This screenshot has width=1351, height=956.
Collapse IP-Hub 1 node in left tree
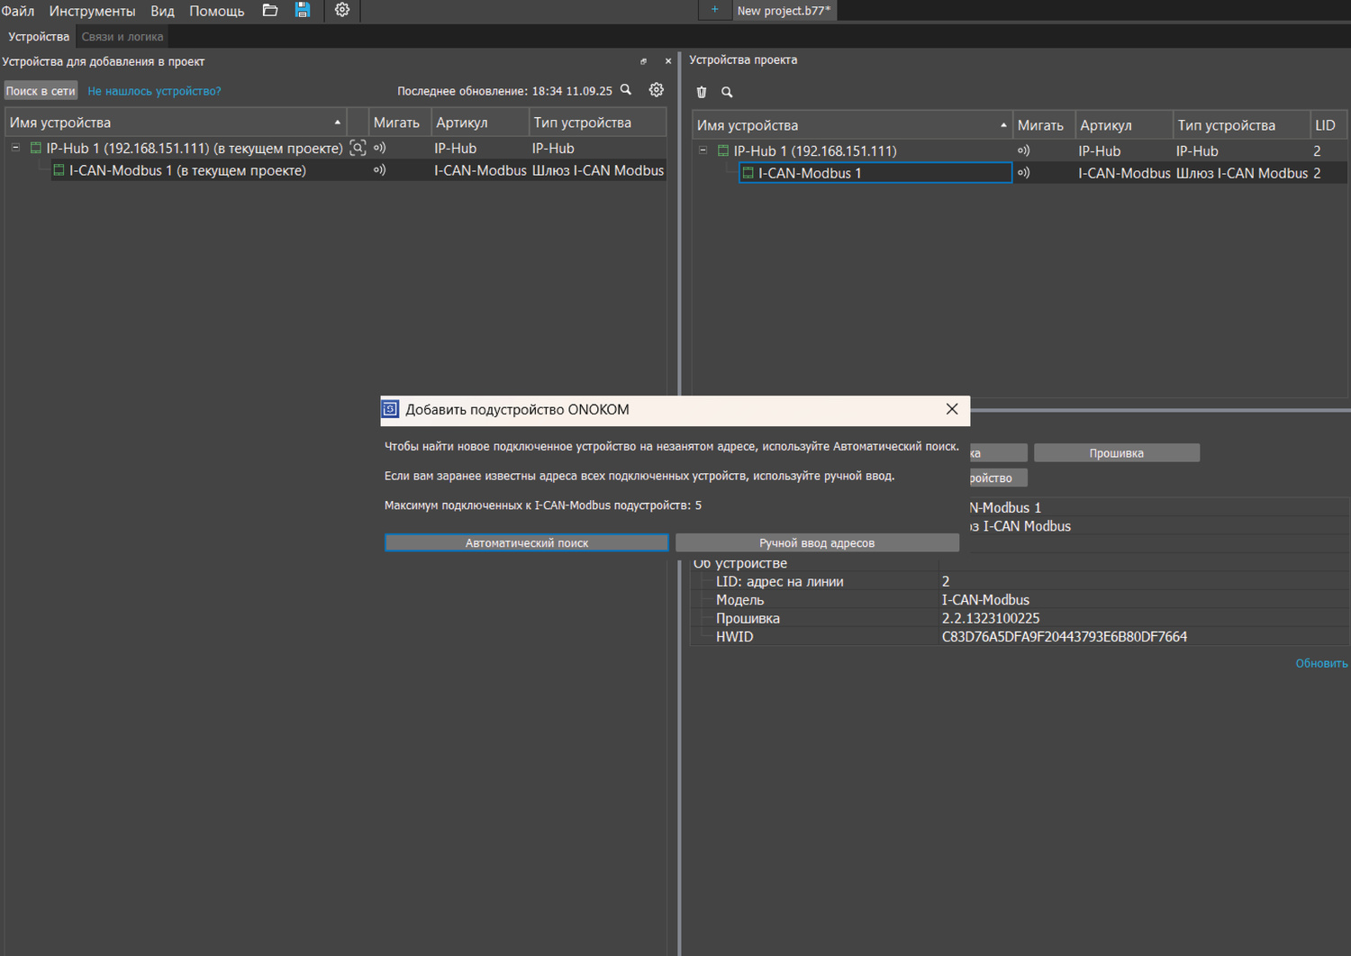coord(15,148)
